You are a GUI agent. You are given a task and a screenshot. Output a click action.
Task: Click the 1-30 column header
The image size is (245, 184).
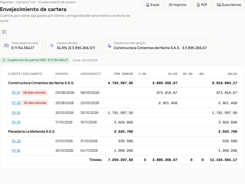142,74
